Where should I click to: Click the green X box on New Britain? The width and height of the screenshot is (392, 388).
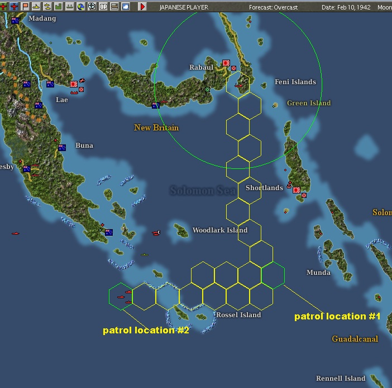pos(207,89)
